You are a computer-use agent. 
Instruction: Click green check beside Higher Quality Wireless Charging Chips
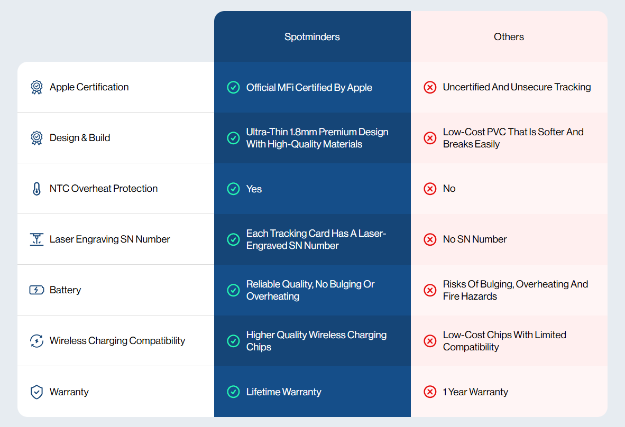pyautogui.click(x=233, y=341)
